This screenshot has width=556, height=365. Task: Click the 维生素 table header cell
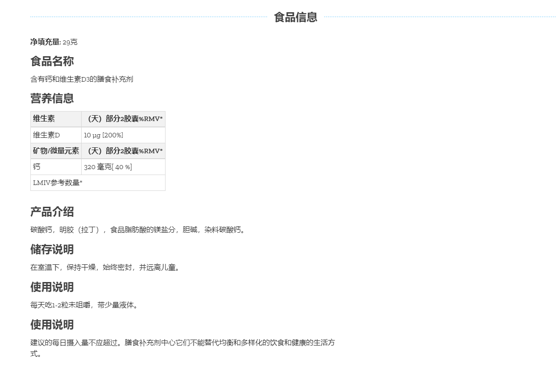[x=56, y=119]
